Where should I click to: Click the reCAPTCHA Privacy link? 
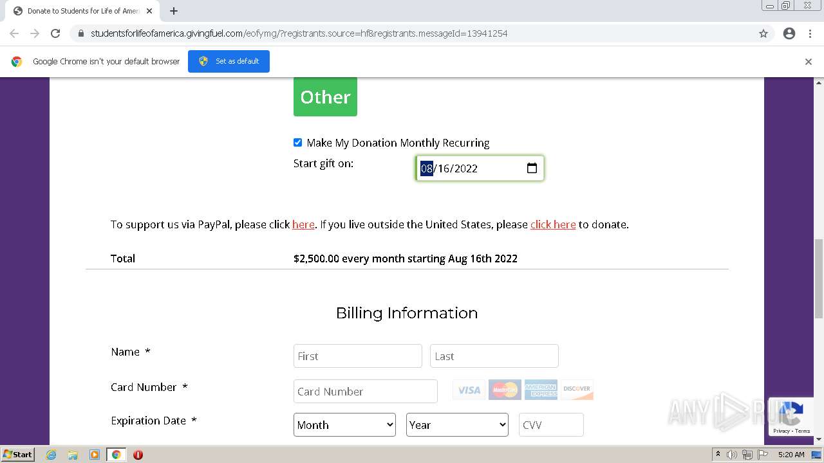782,431
